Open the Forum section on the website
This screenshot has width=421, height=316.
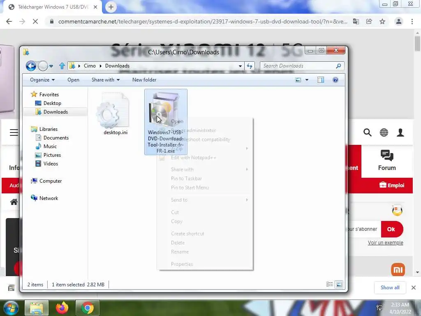pos(387,161)
